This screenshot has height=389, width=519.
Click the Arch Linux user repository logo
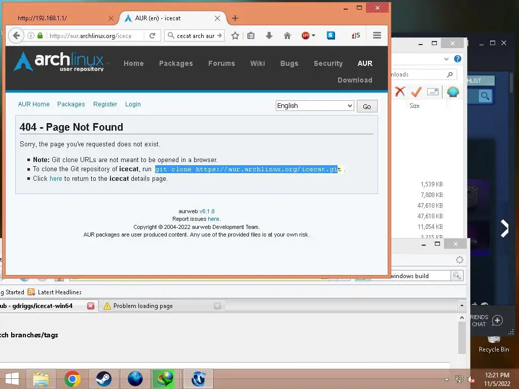pyautogui.click(x=59, y=61)
